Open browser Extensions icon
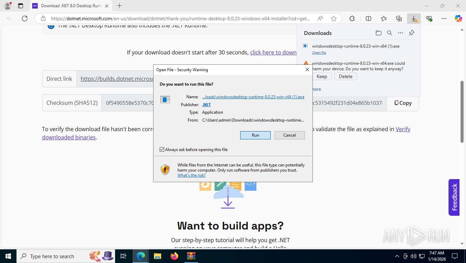Viewport: 466px width, 263px height. 352,18
